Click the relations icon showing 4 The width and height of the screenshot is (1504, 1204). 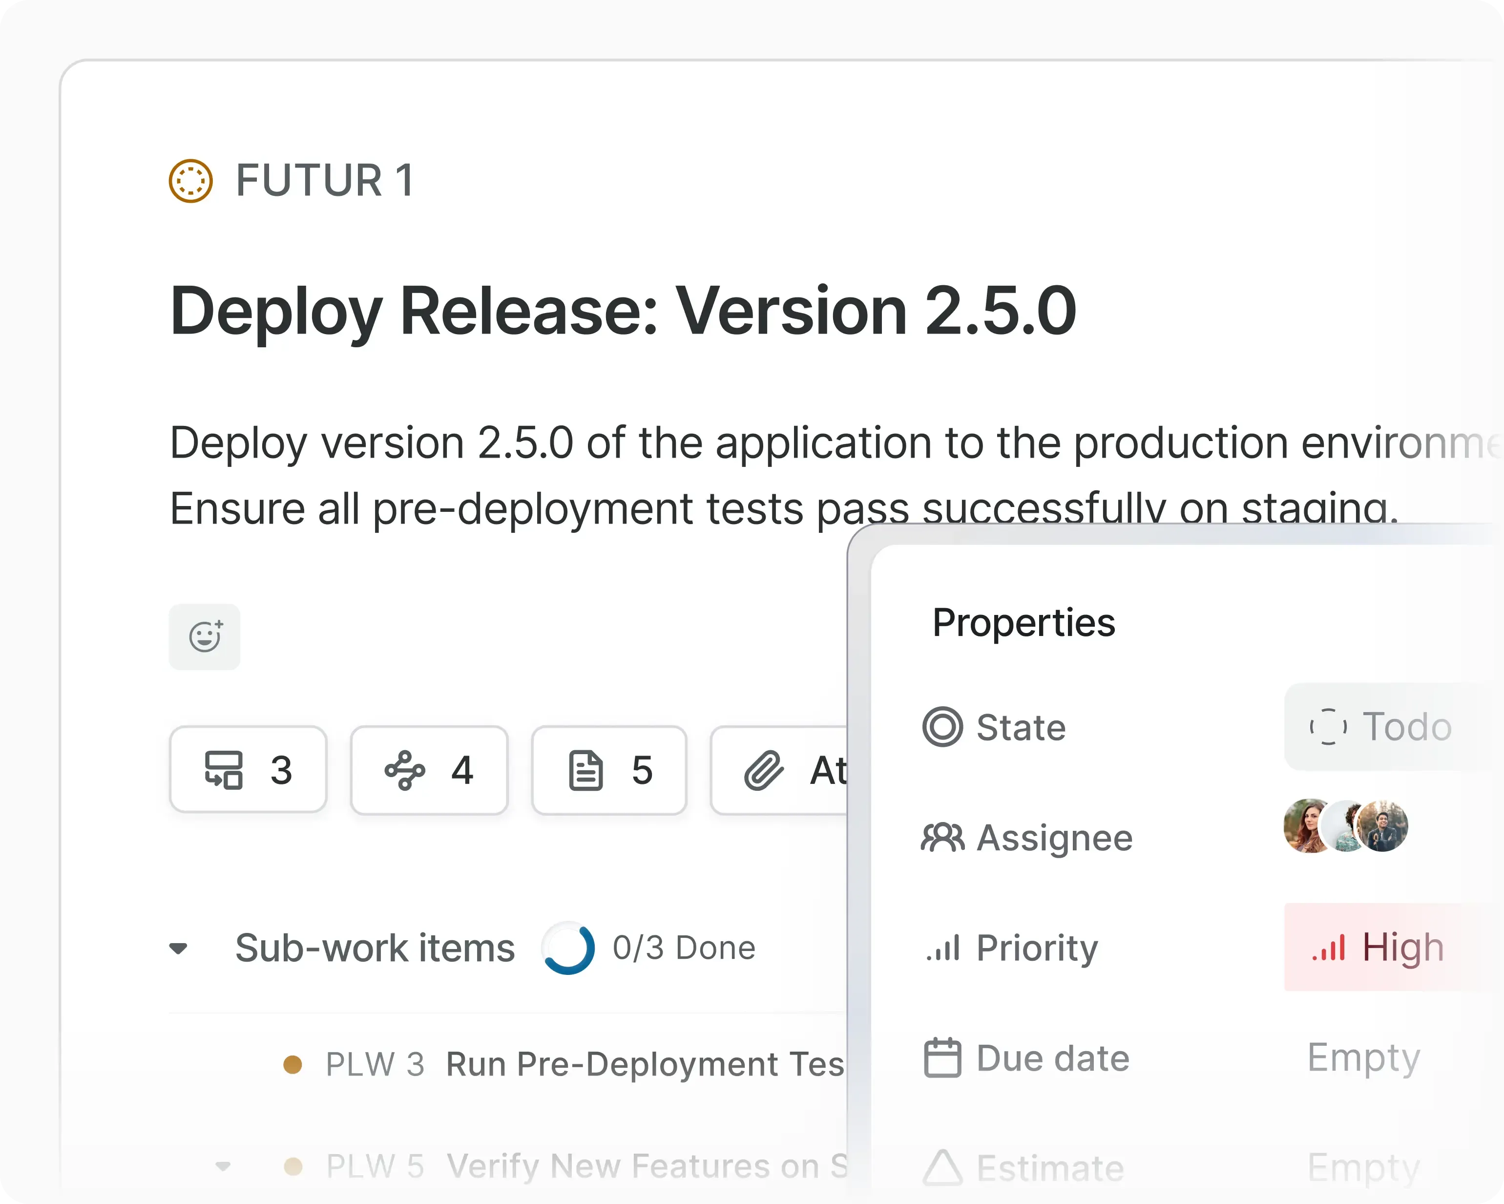(405, 771)
